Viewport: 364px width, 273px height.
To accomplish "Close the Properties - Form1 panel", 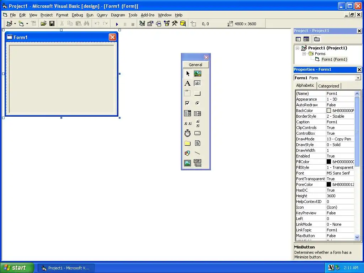I will coord(359,70).
